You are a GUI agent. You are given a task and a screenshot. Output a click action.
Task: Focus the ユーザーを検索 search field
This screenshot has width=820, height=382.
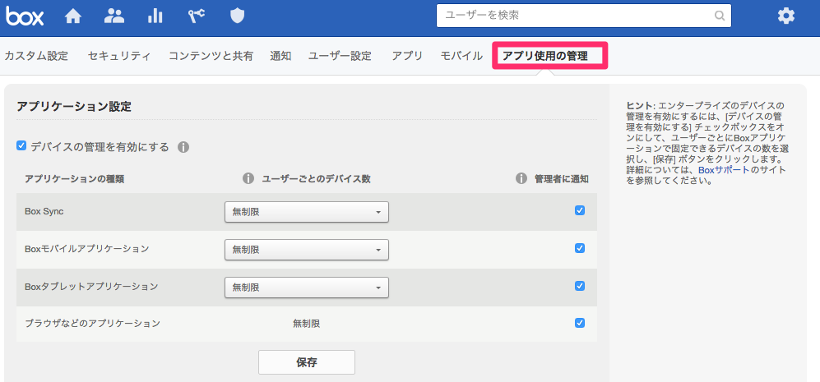point(576,15)
